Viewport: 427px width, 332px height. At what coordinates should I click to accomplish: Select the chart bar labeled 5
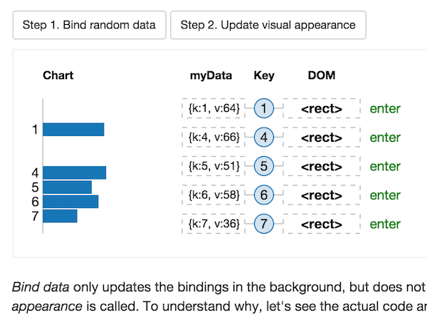click(67, 187)
